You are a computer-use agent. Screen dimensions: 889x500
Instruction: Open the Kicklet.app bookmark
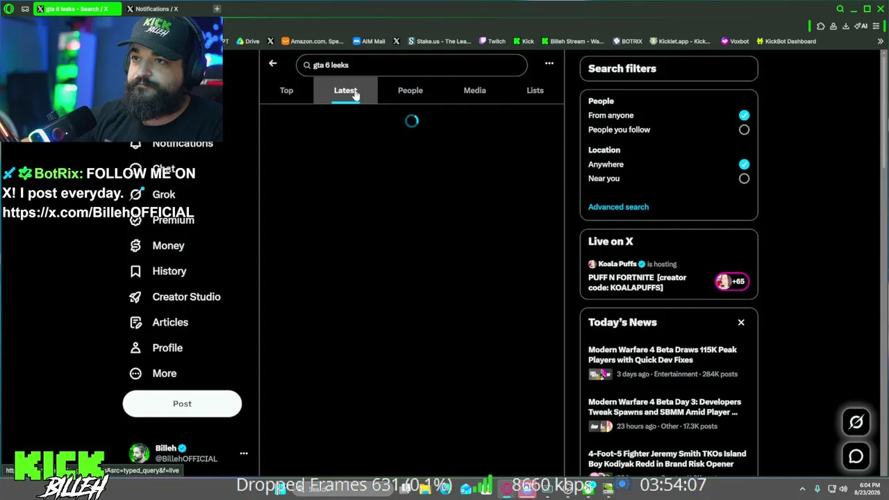click(681, 42)
